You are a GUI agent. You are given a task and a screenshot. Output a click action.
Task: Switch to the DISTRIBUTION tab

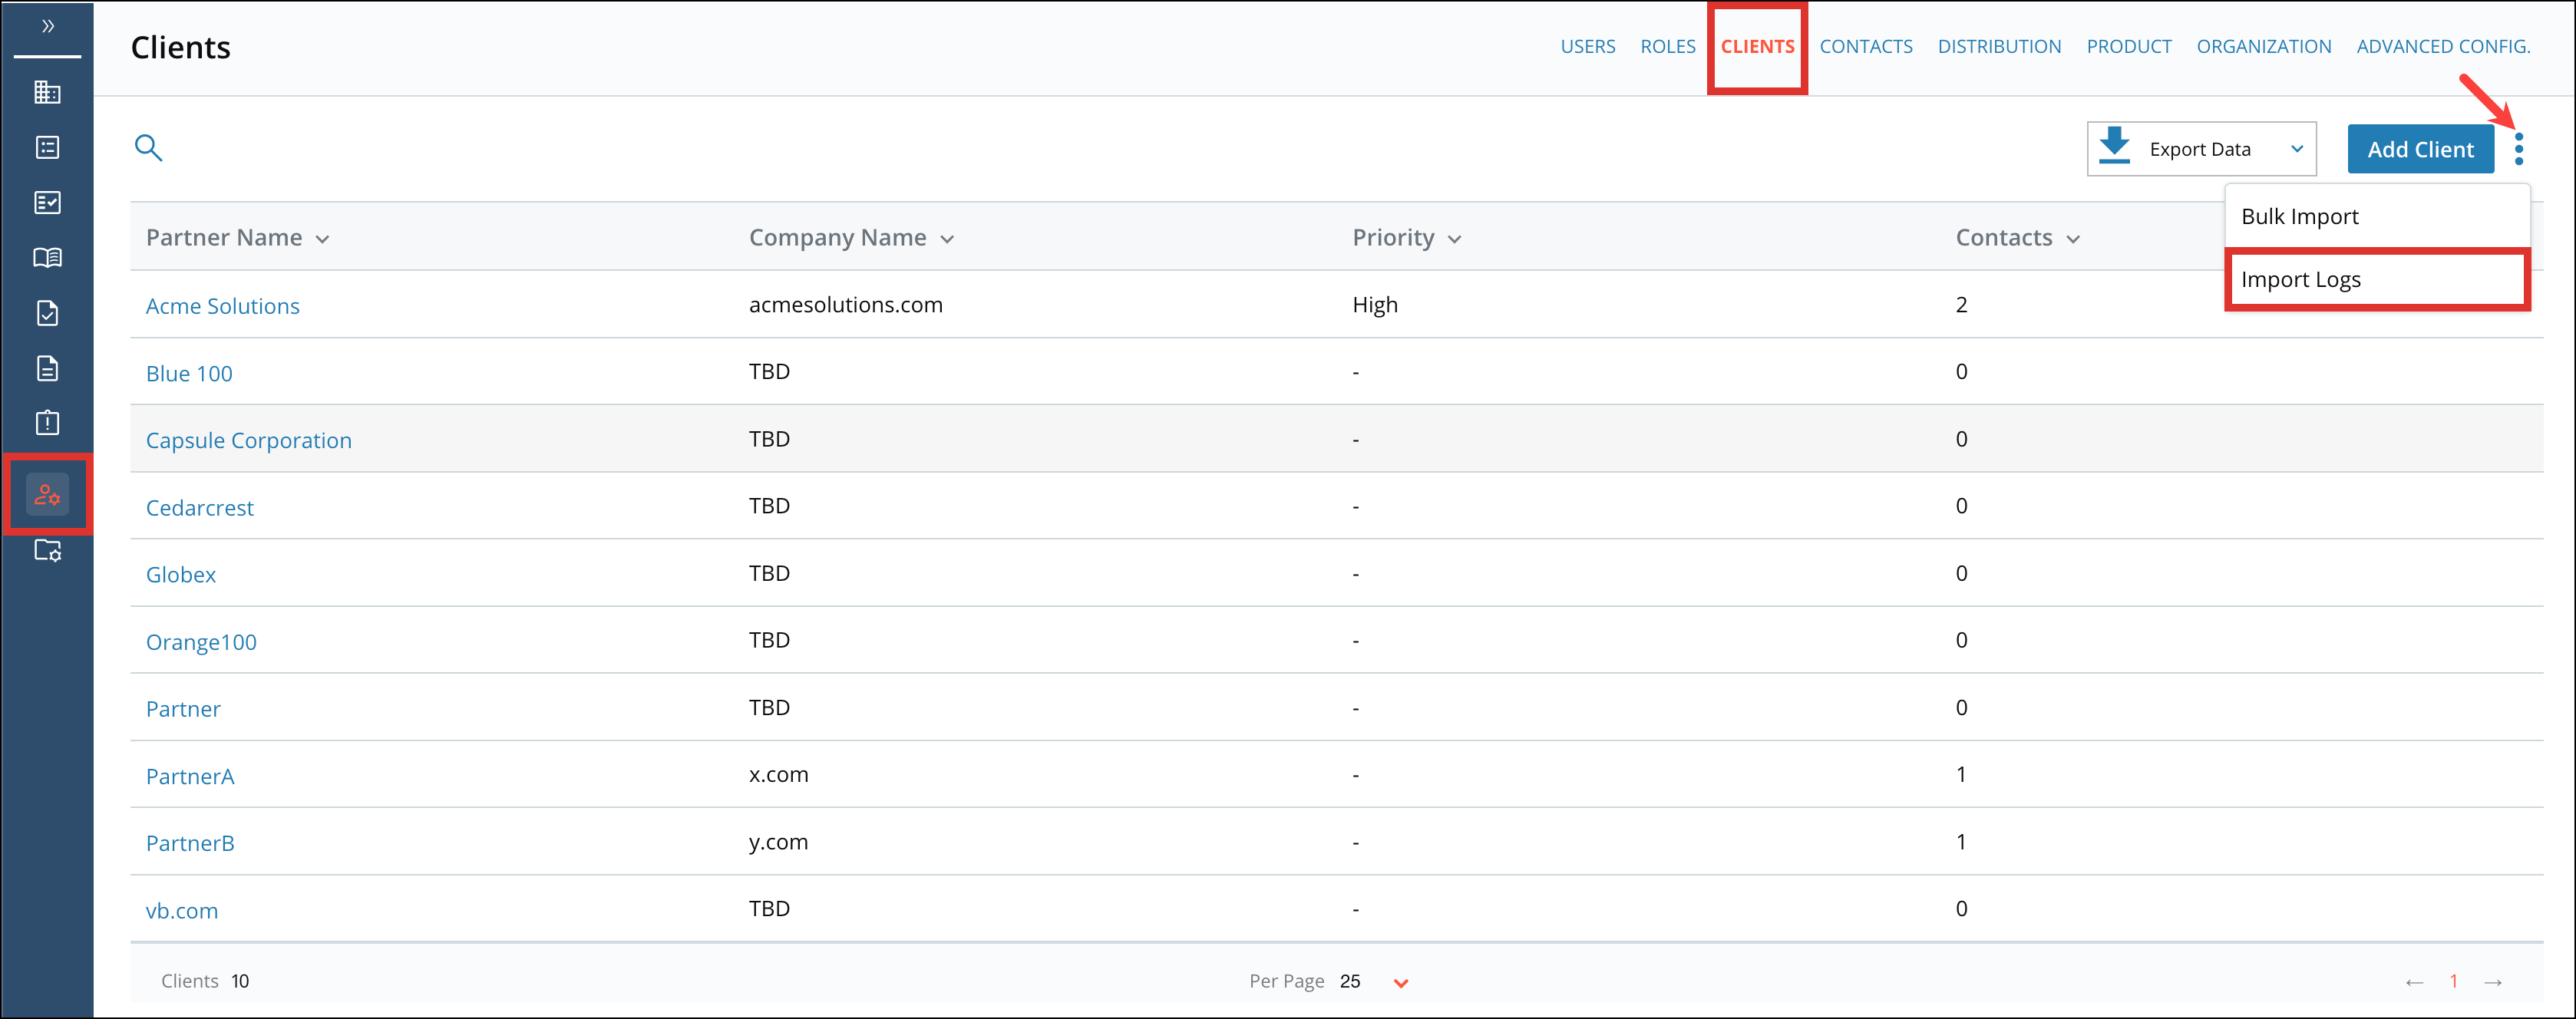[1999, 46]
